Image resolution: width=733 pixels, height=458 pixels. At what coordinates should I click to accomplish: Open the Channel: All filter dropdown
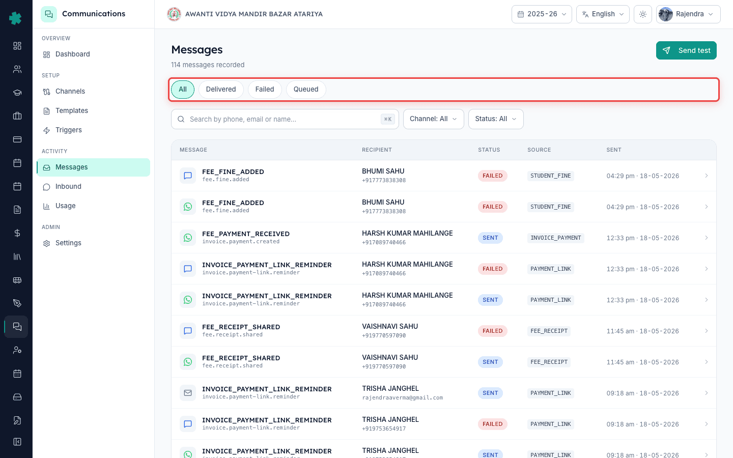[x=434, y=119]
